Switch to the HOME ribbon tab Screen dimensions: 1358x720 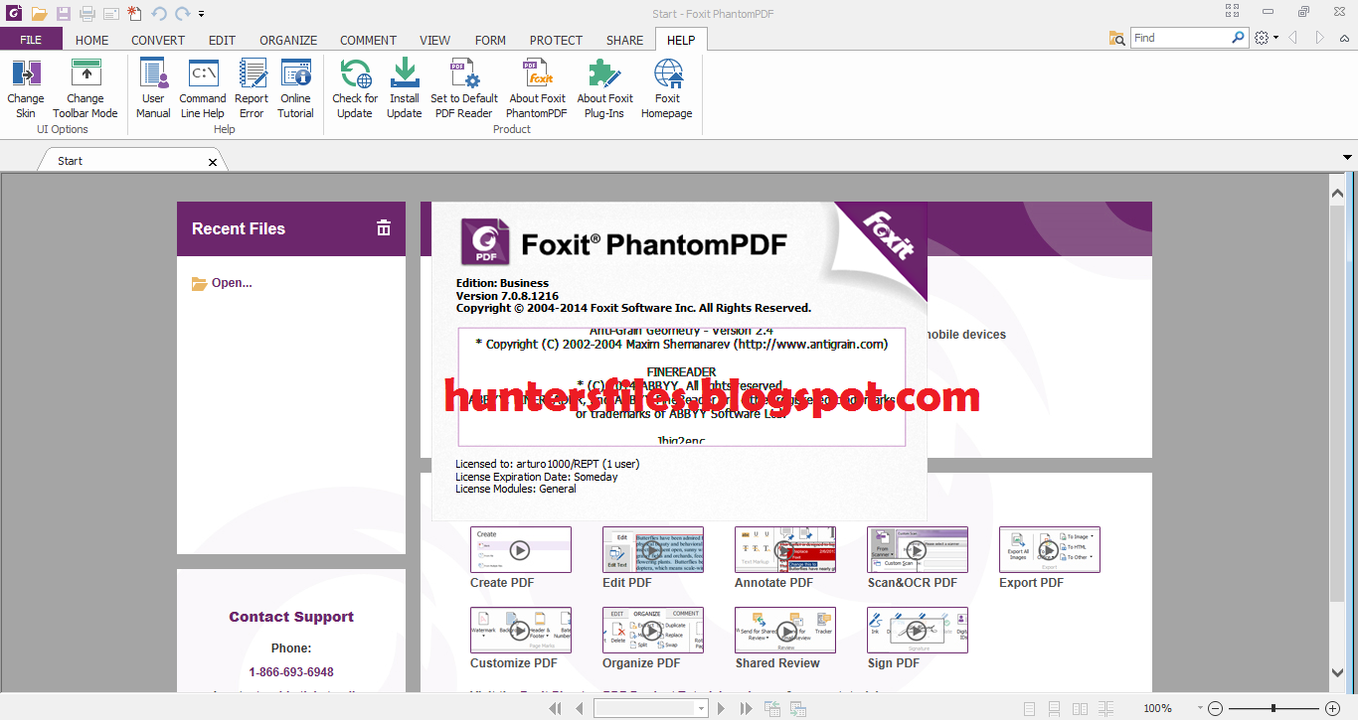tap(92, 41)
